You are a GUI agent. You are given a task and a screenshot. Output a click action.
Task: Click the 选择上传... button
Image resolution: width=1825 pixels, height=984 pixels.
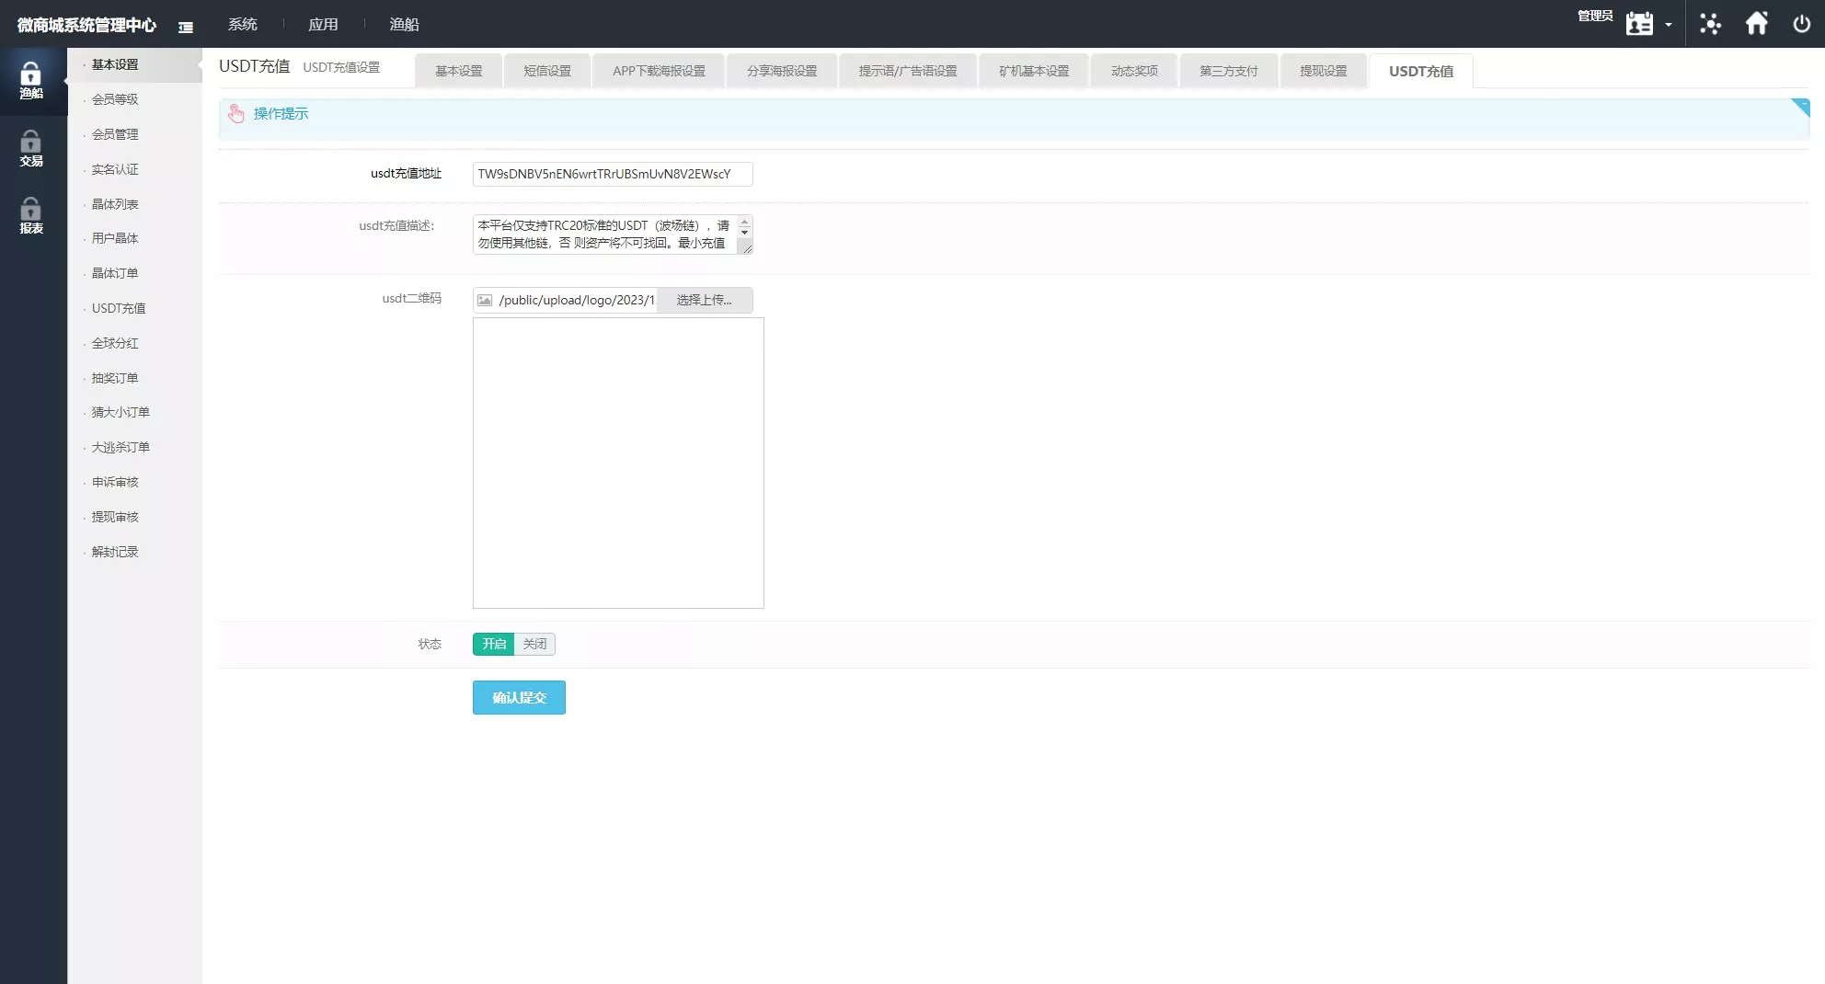(x=704, y=300)
